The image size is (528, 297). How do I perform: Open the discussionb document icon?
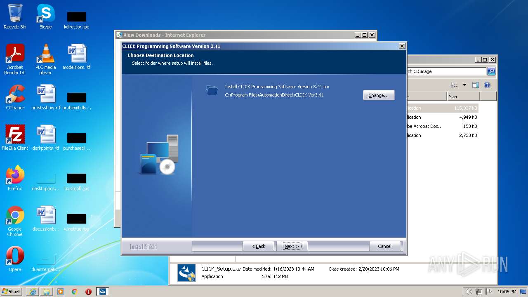tap(46, 219)
